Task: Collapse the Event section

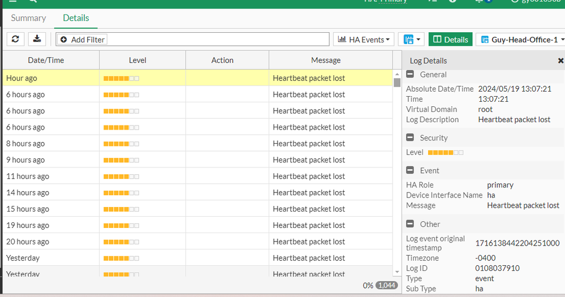Action: (410, 170)
